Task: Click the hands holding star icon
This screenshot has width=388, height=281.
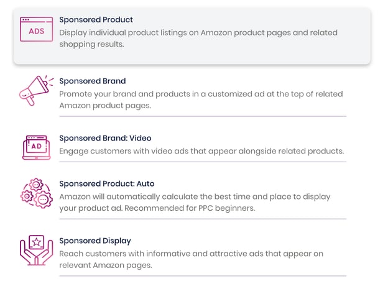Action: point(36,250)
